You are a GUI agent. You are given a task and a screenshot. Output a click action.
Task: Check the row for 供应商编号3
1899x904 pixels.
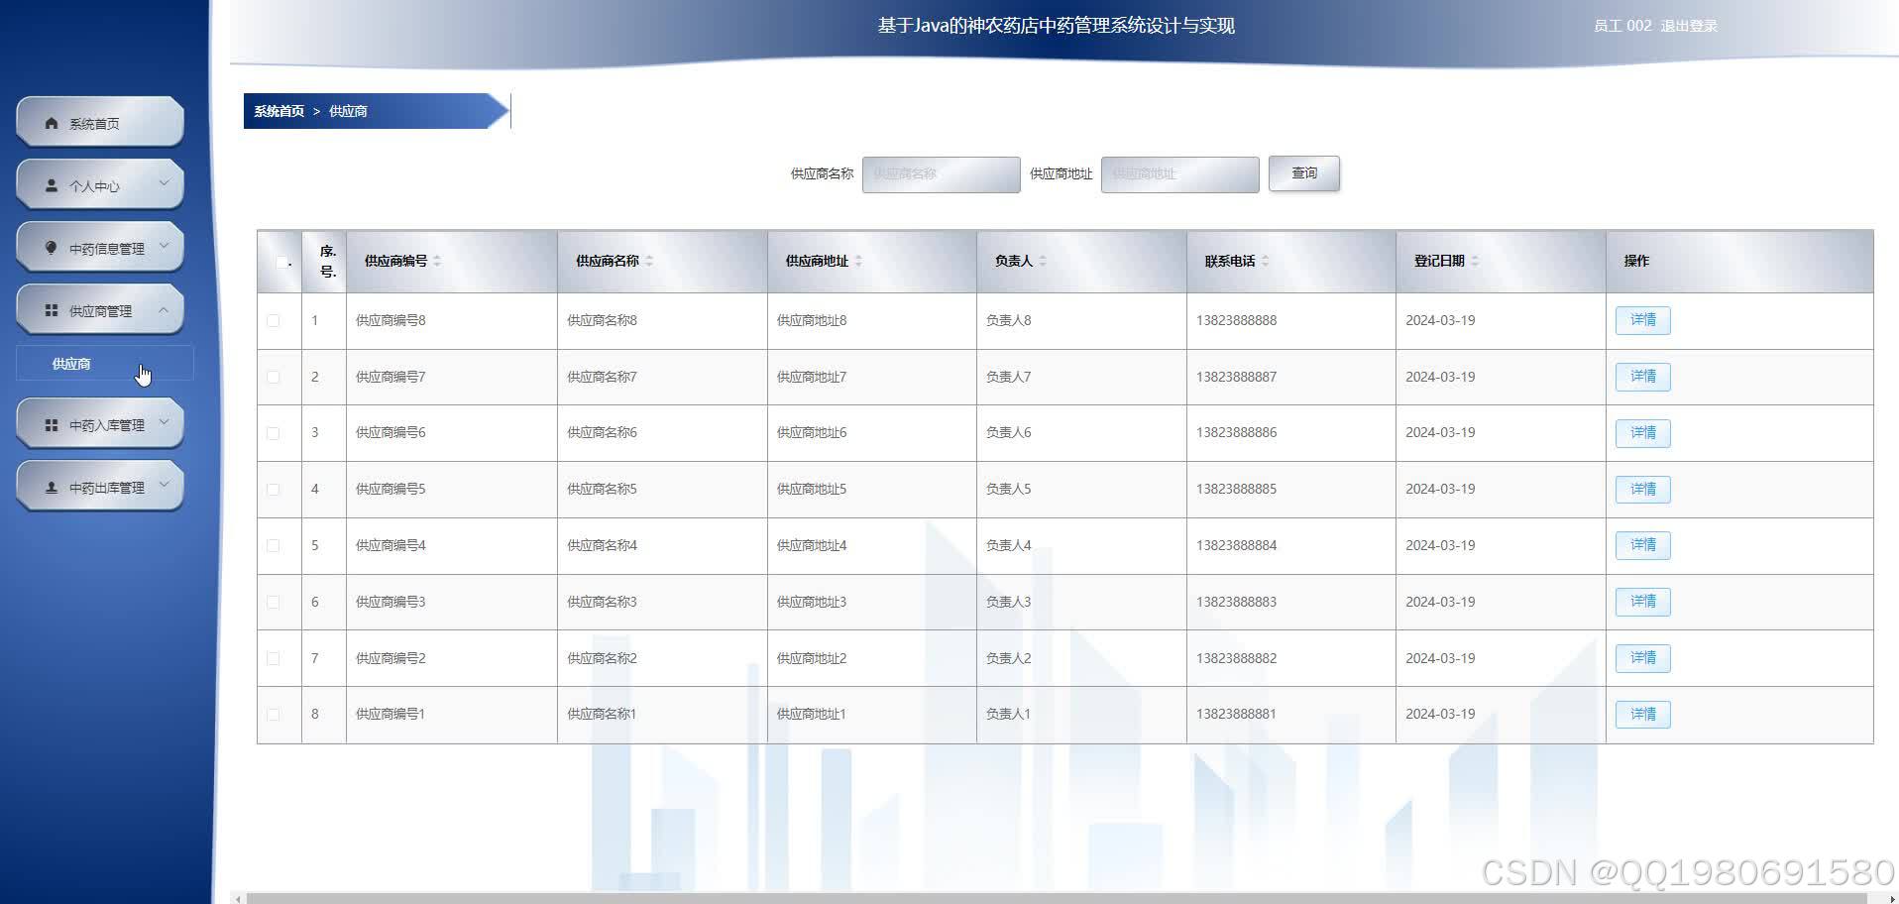(274, 602)
